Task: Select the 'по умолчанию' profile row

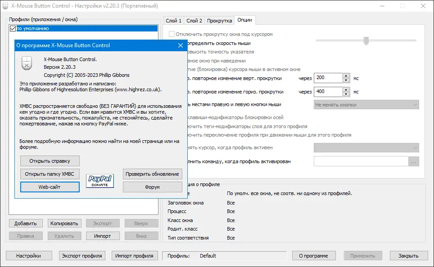Action: (87, 28)
